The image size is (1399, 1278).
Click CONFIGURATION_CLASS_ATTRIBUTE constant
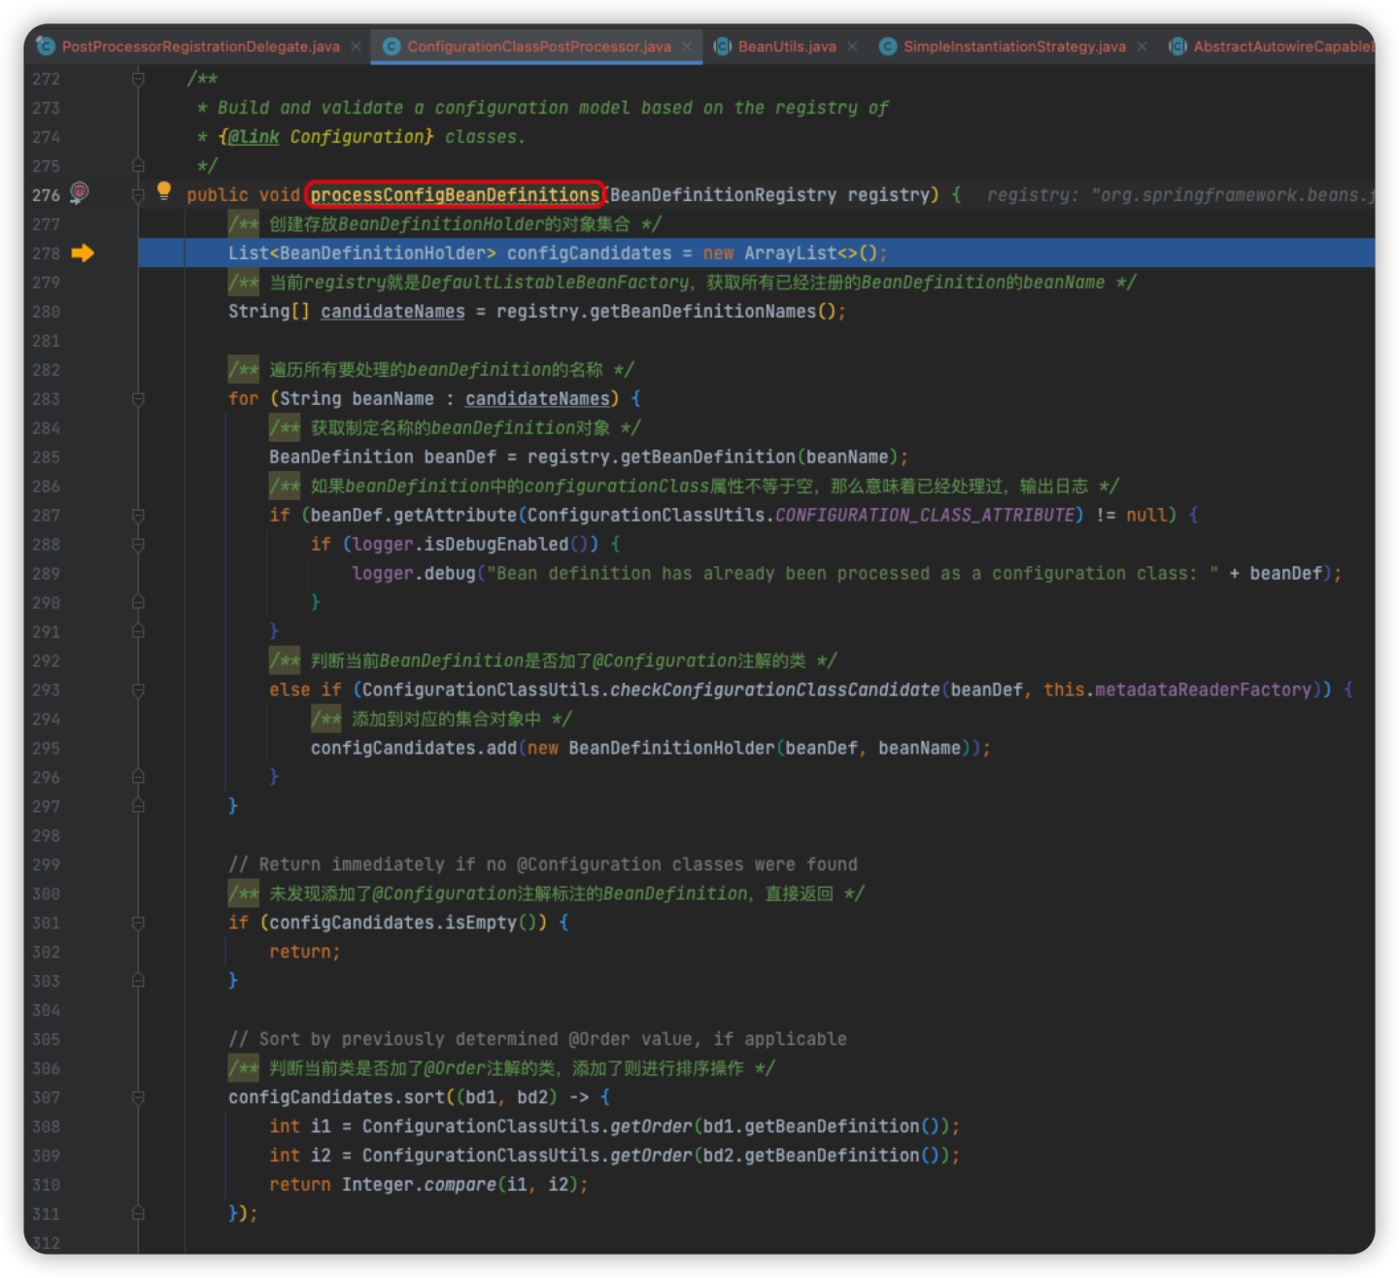point(924,516)
